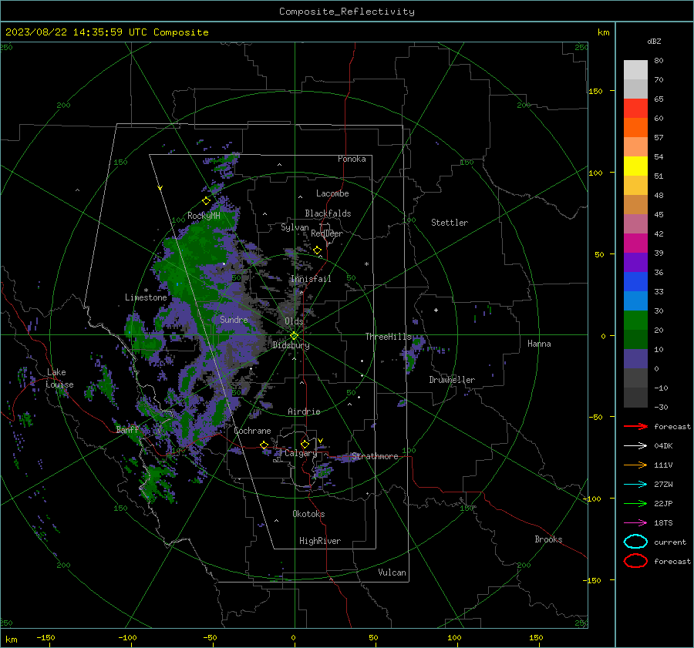
Task: Click the cyan 27ZW arrow legend icon
Action: tap(635, 485)
